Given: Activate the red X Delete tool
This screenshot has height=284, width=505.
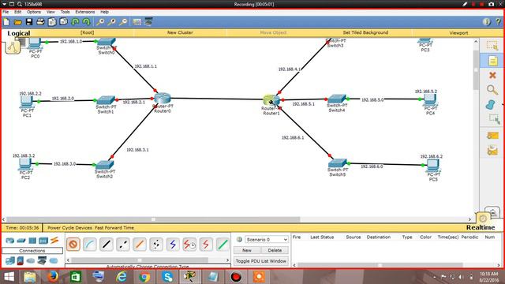Looking at the screenshot, I should click(492, 75).
